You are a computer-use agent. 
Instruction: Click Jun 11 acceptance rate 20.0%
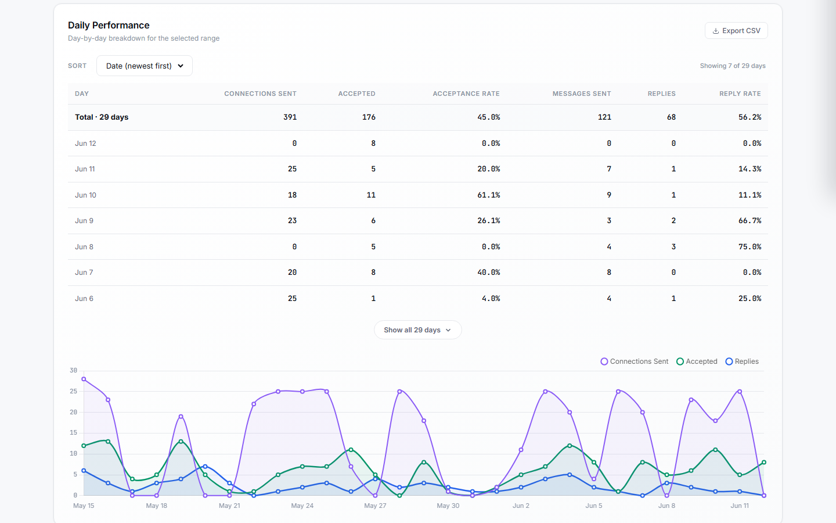point(489,169)
